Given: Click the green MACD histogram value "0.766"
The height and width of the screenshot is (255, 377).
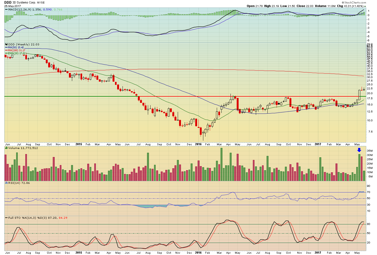Looking at the screenshot, I should (x=58, y=9).
